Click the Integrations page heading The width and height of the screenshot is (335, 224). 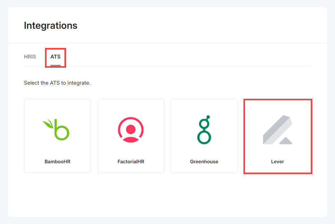coord(51,26)
